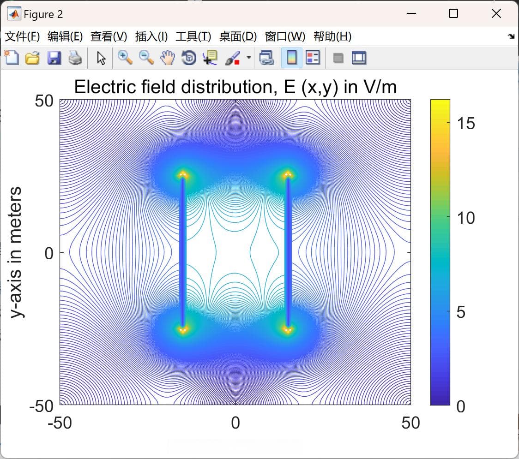
Task: Click the colorbar tick label 15
Action: pos(466,123)
